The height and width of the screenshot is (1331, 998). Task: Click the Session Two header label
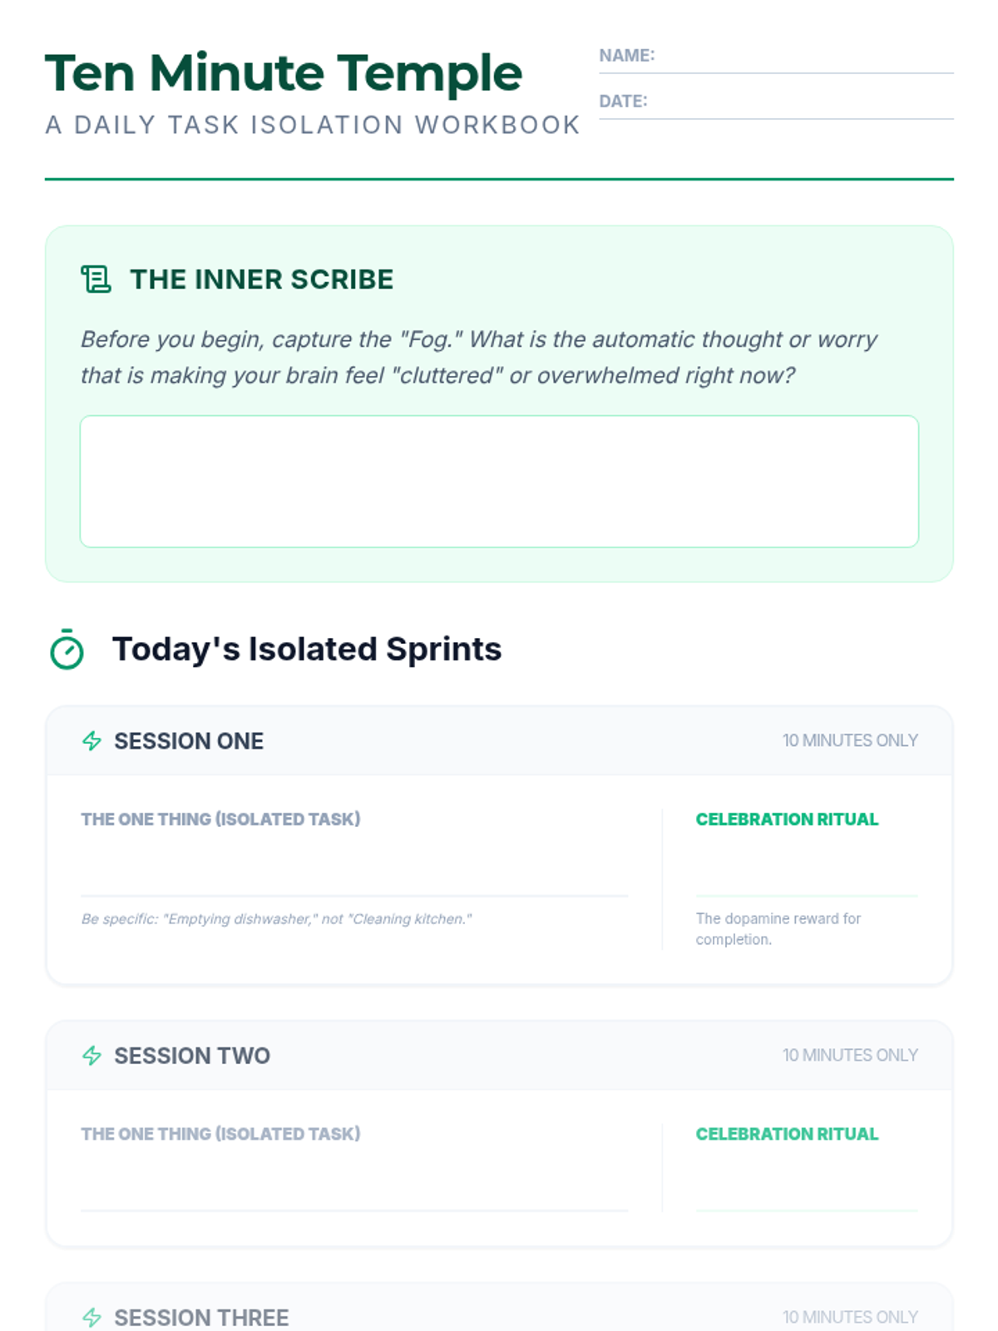coord(192,1056)
